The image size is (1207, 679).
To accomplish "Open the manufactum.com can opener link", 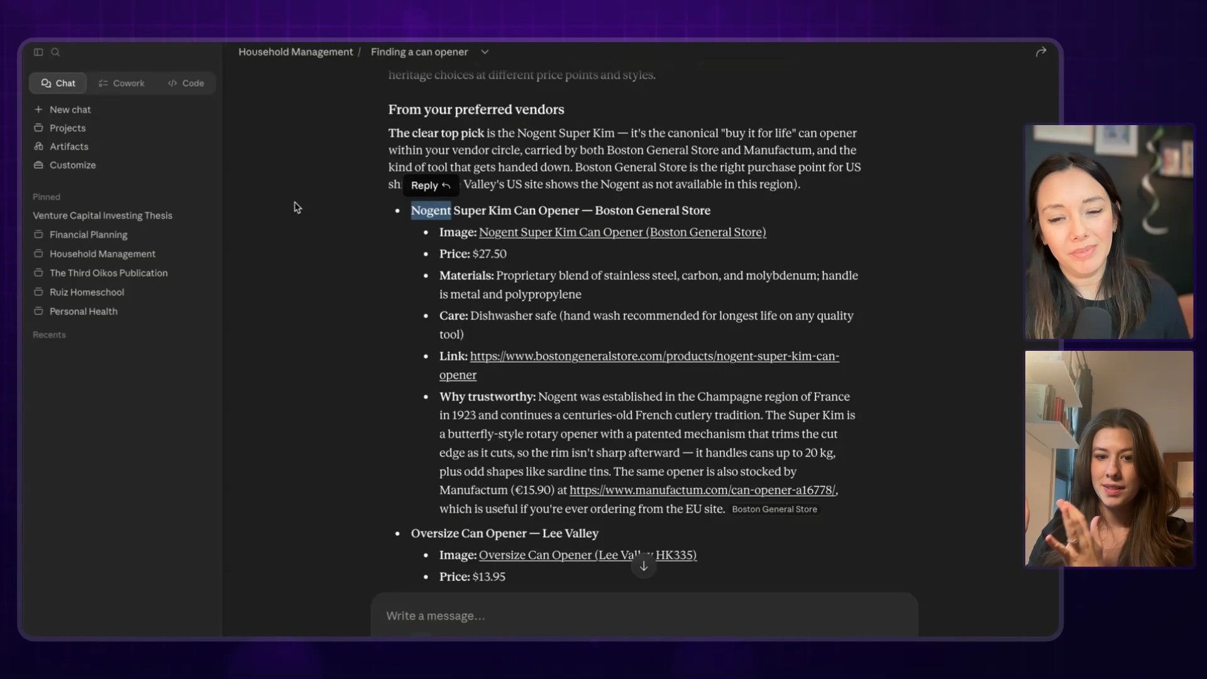I will [703, 490].
